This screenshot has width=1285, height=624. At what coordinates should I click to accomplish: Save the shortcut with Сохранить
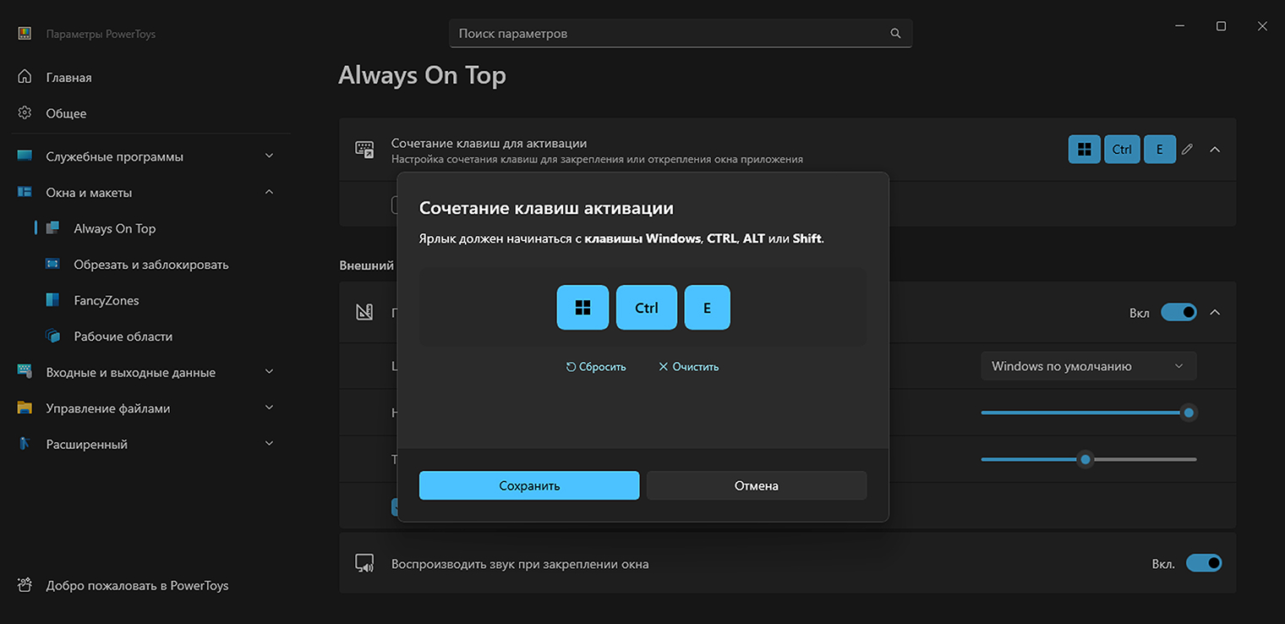point(529,485)
